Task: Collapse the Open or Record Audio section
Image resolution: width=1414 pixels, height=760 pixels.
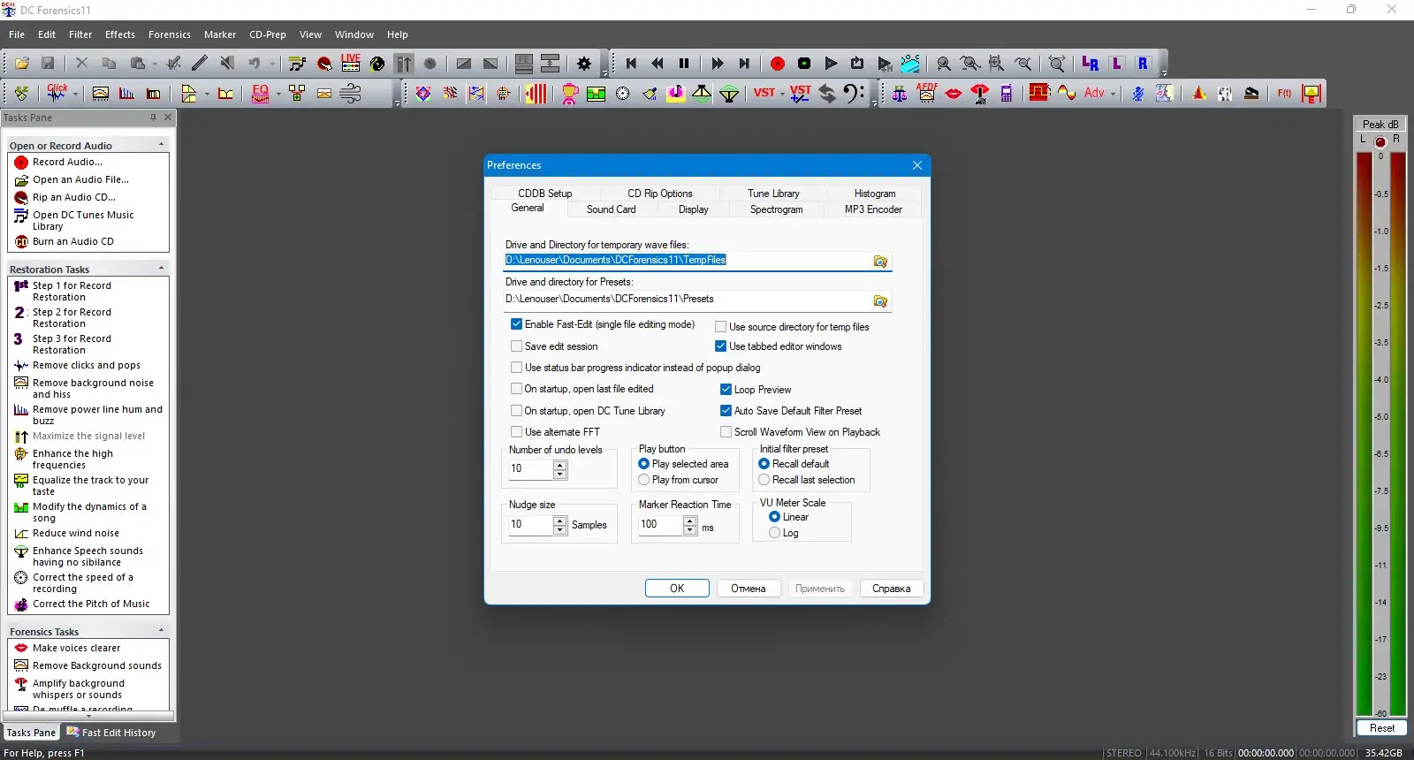Action: click(161, 145)
